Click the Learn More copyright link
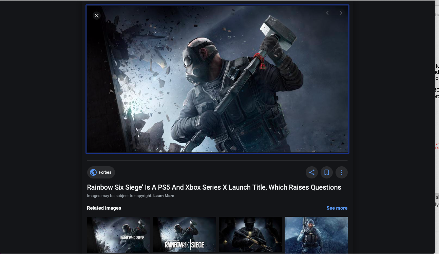 click(x=164, y=196)
